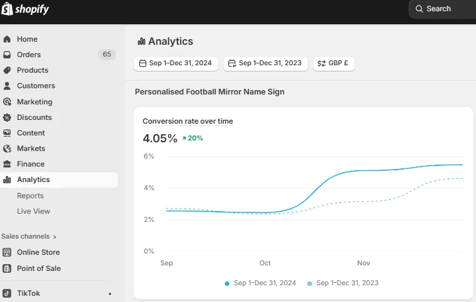Click the Customers person icon
The image size is (476, 302).
7,86
